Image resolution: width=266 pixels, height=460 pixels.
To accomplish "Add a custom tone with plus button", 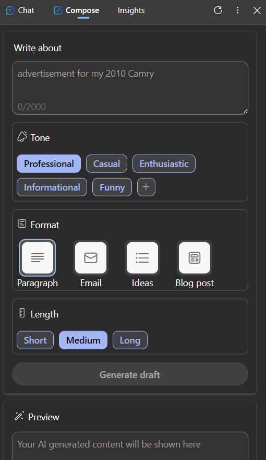I will [146, 187].
